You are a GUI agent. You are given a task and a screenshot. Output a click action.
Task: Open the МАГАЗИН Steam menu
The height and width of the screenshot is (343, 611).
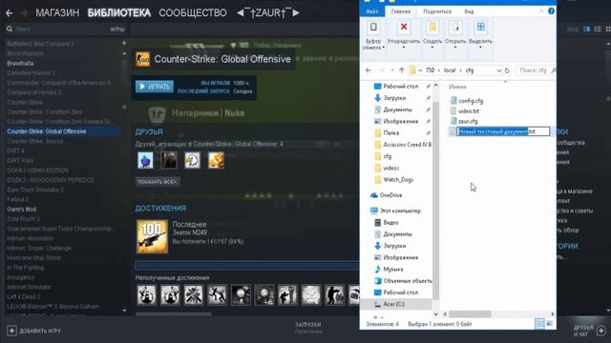57,12
